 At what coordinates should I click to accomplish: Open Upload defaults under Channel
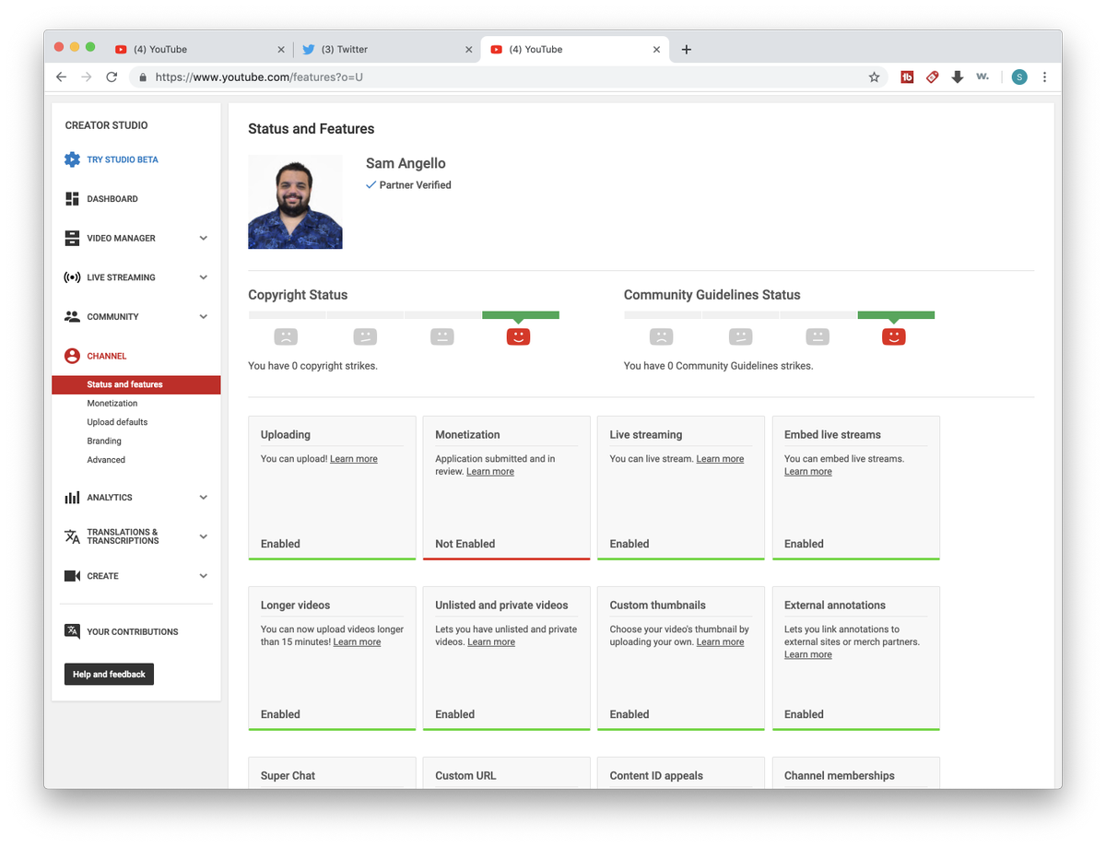click(x=117, y=422)
